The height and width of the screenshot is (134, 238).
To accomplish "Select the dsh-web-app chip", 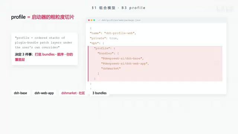I will pyautogui.click(x=44, y=93).
